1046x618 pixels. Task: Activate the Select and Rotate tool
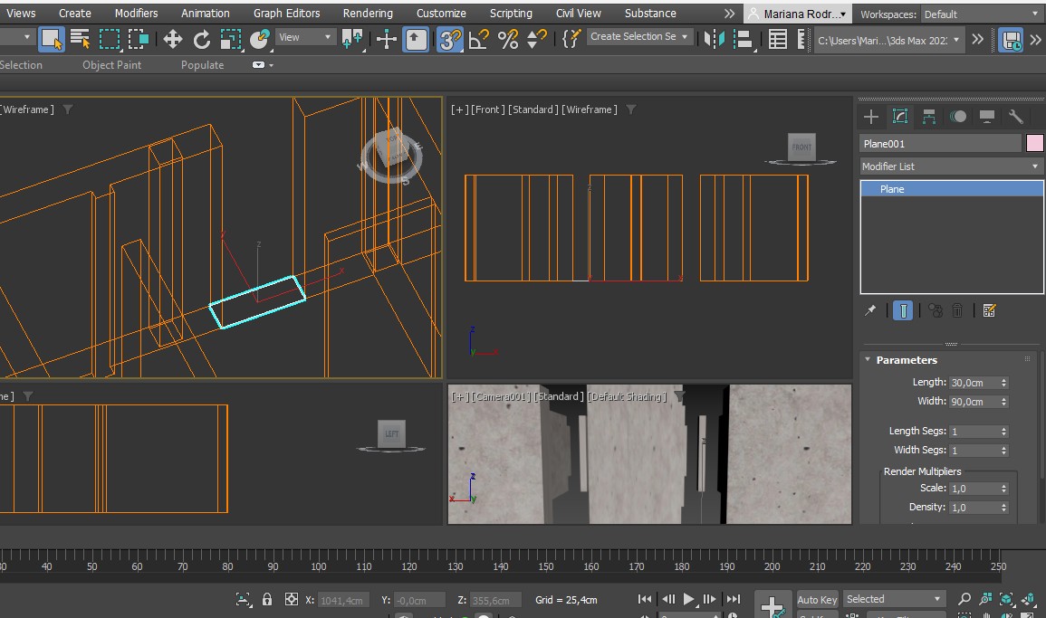click(202, 39)
